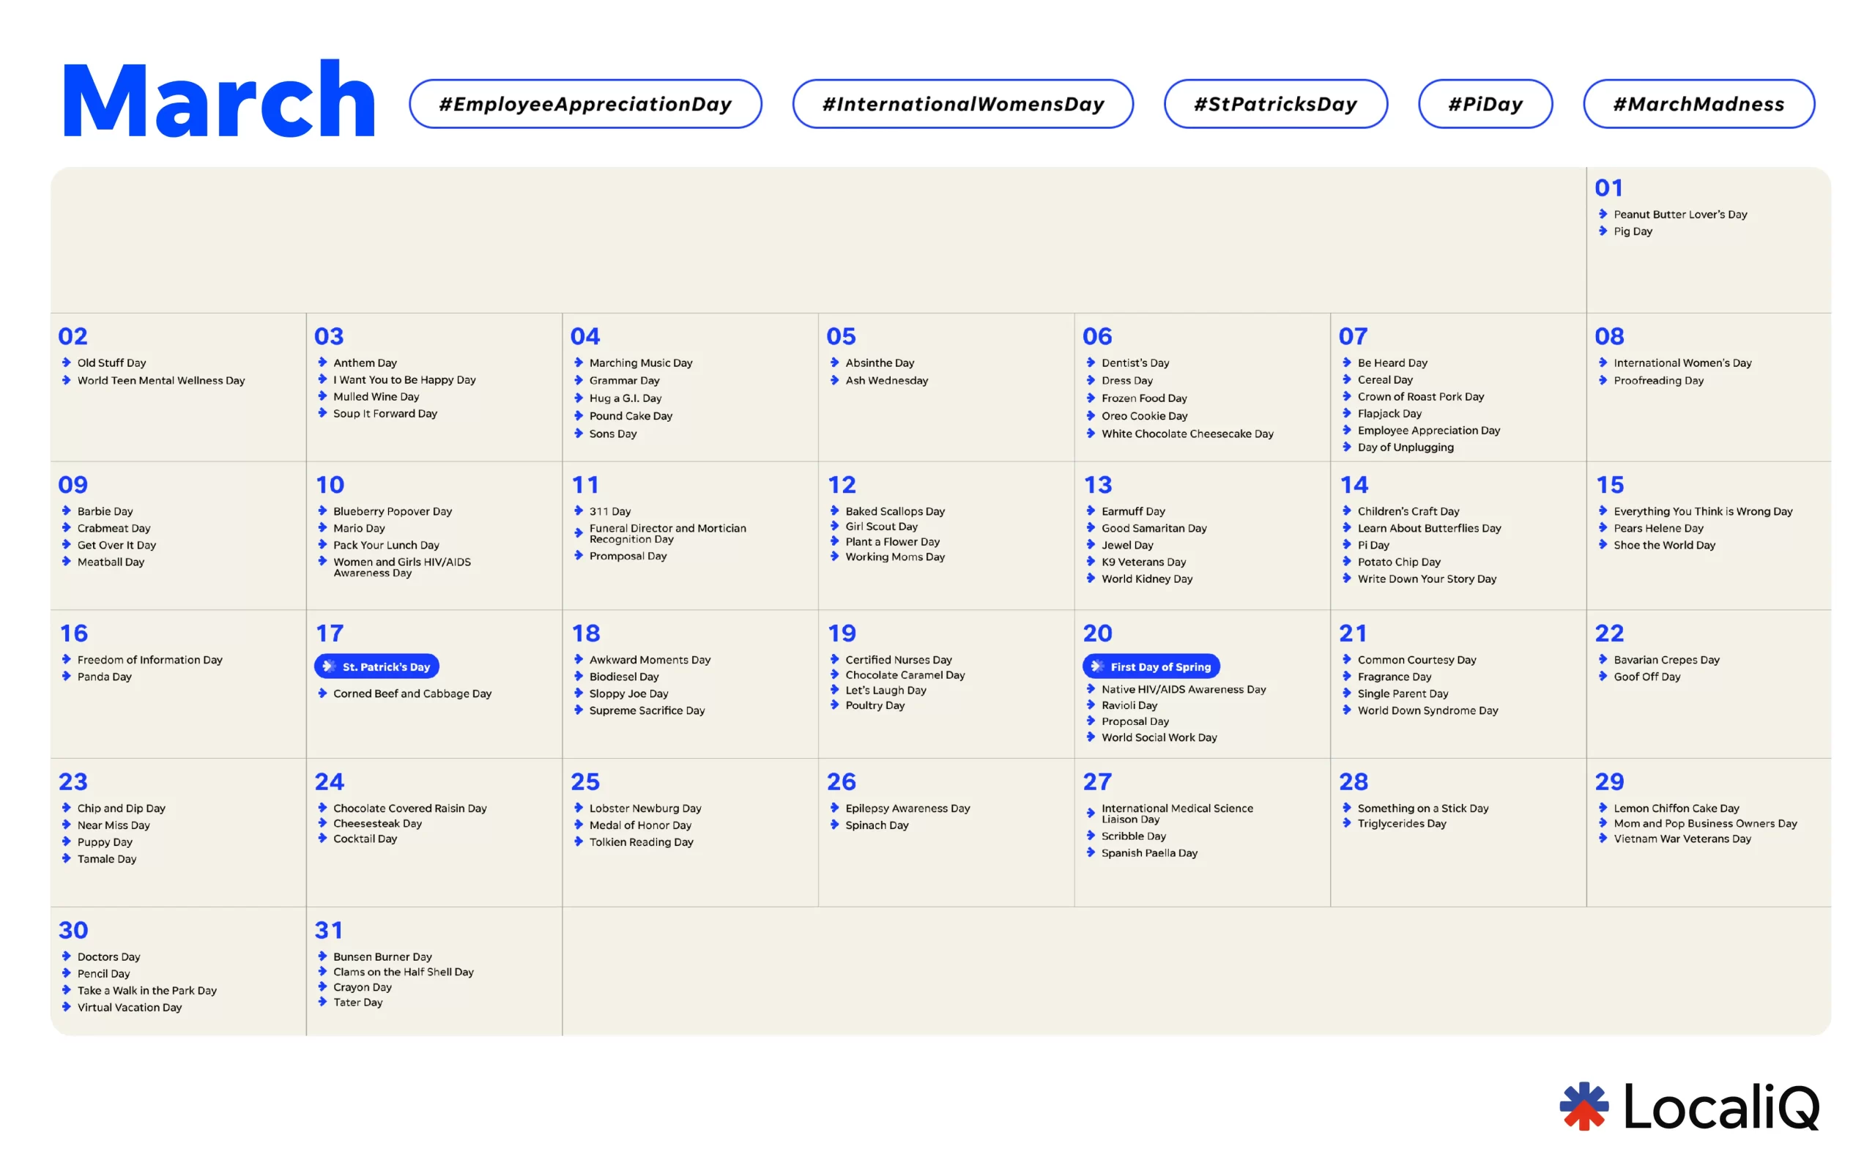Image resolution: width=1875 pixels, height=1168 pixels.
Task: Click 'Peanut Butter Lover's Day' entry
Action: pos(1680,214)
